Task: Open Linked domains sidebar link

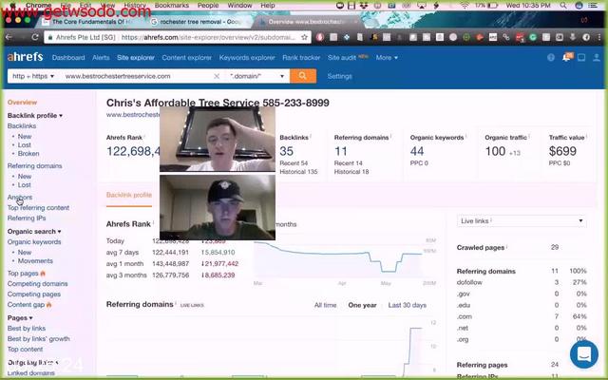Action: [x=31, y=373]
